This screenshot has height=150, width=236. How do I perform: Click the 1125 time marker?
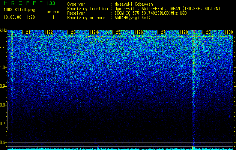coord(116,32)
